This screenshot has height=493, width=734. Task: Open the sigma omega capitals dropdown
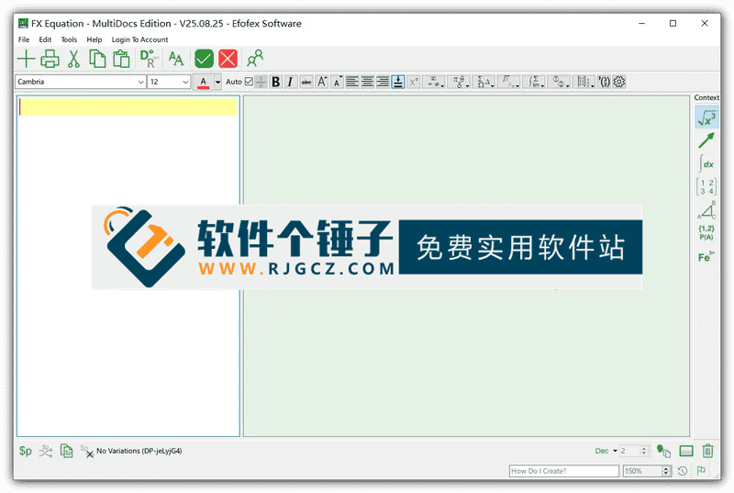pyautogui.click(x=484, y=82)
